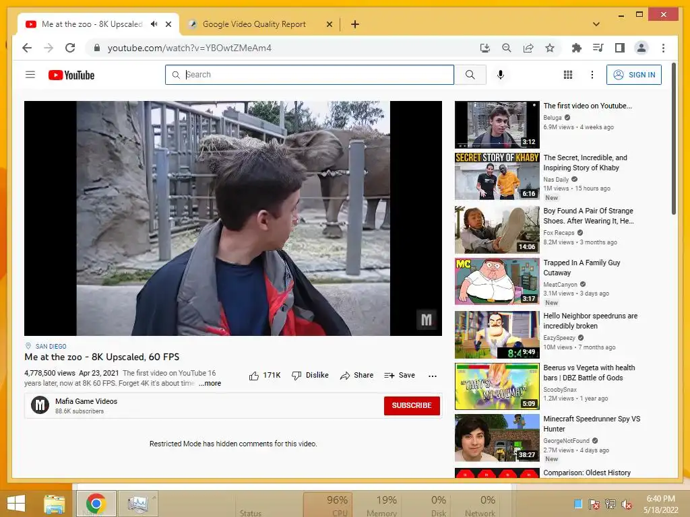Click the Action Center flag tray icon
Image resolution: width=690 pixels, height=517 pixels.
point(594,504)
